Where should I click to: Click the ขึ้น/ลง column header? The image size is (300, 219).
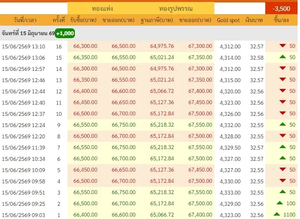pos(281,20)
